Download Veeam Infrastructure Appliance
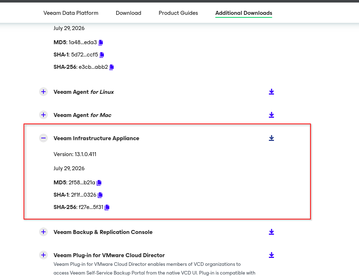The width and height of the screenshot is (359, 276). [271, 138]
